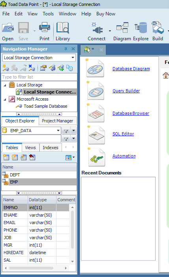The width and height of the screenshot is (169, 277).
Task: Open the File menu
Action: 6,14
